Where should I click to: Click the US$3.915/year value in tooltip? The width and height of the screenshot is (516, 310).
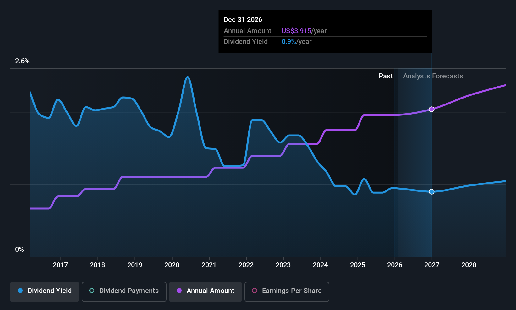tap(304, 31)
